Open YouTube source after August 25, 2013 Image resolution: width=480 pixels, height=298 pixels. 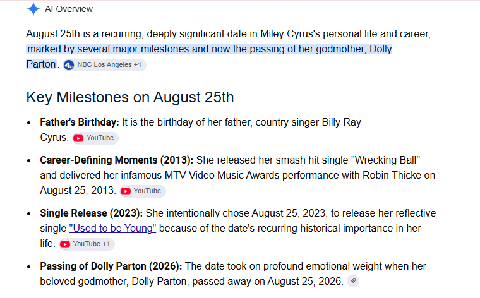[143, 191]
